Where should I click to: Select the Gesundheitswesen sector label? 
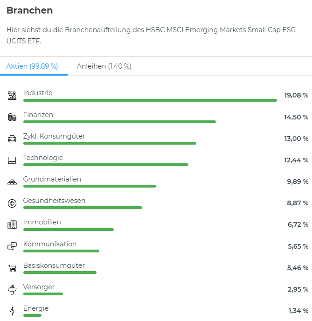54,201
